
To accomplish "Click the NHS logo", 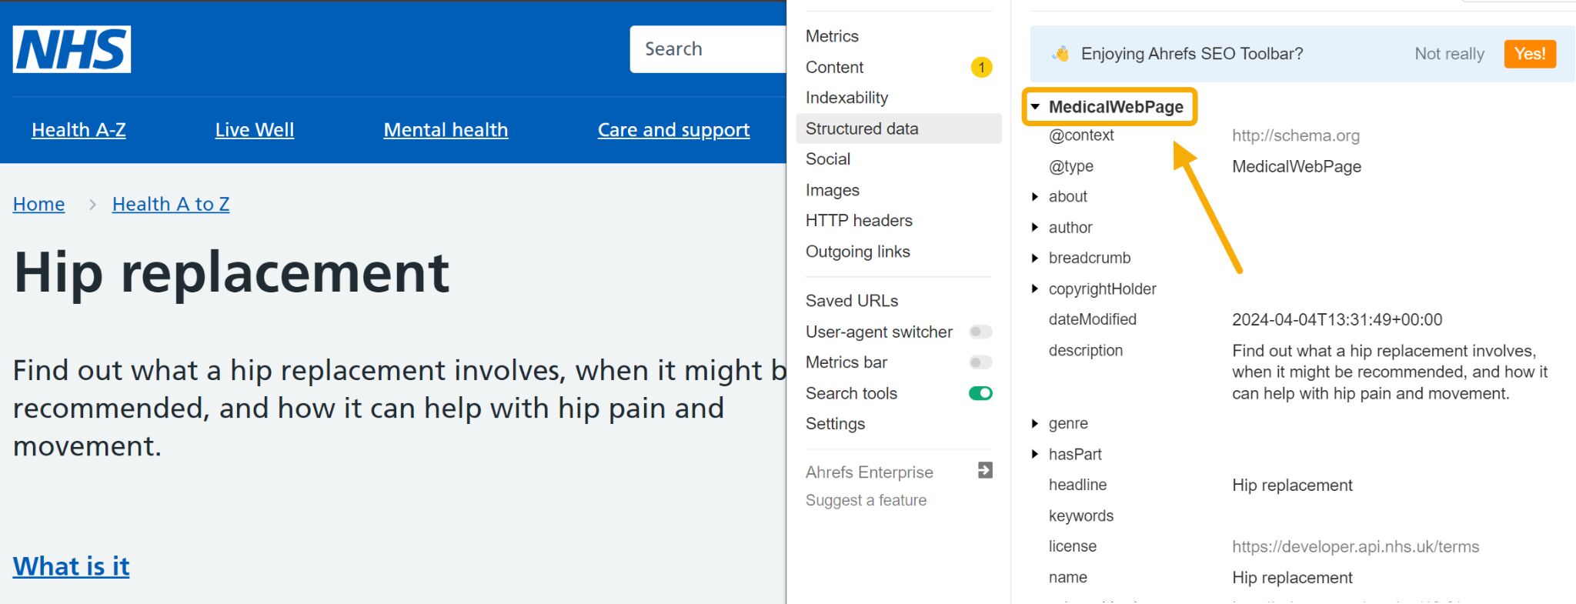I will [x=72, y=49].
